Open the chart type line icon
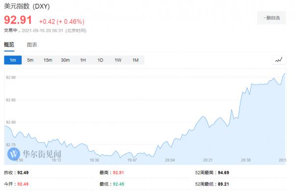 279,60
